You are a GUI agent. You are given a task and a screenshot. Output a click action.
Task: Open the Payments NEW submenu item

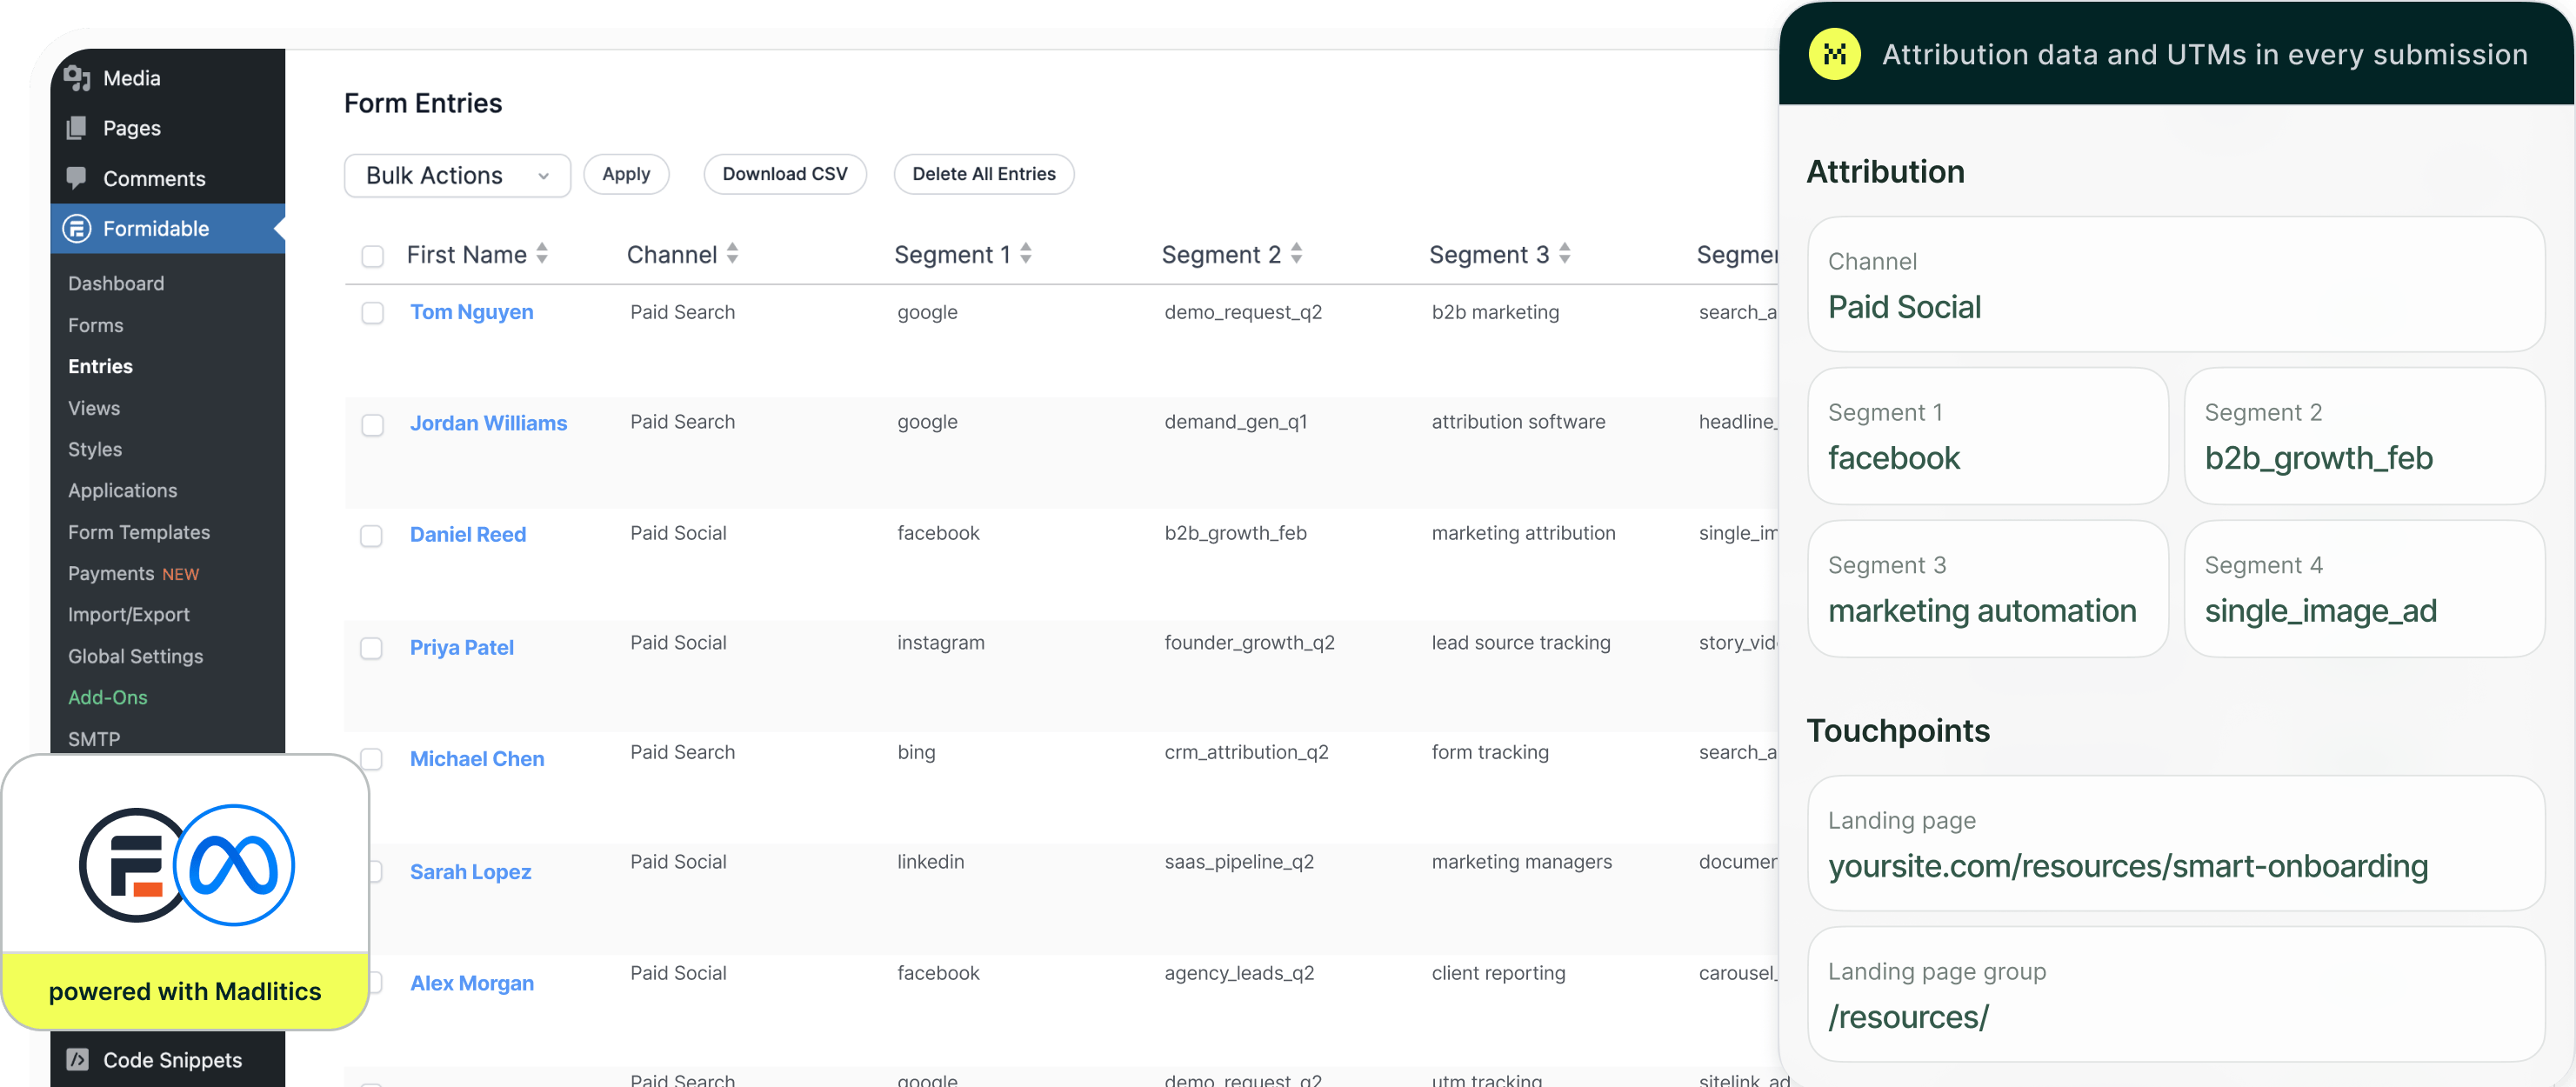pos(133,573)
